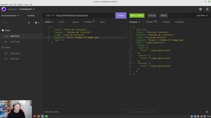Click the 290 B response size badge
Image resolution: width=211 pixels, height=118 pixels.
click(x=163, y=15)
